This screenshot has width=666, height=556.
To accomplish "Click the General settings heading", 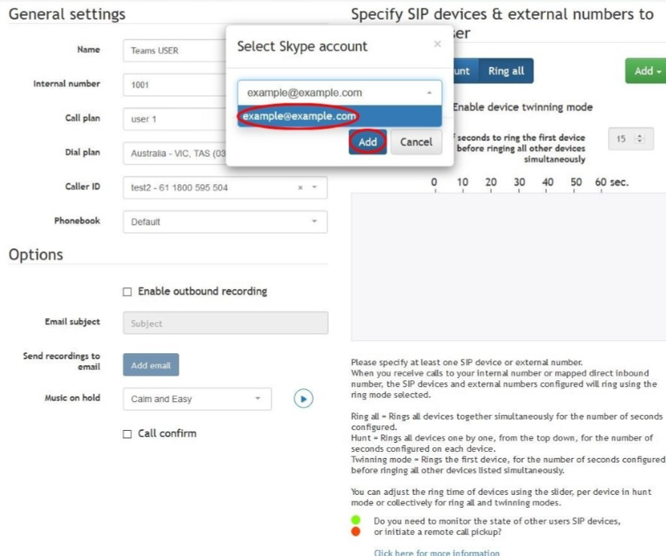I will (x=67, y=14).
